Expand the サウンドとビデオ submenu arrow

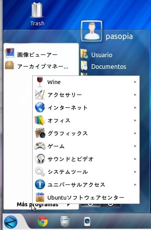[x=135, y=159]
